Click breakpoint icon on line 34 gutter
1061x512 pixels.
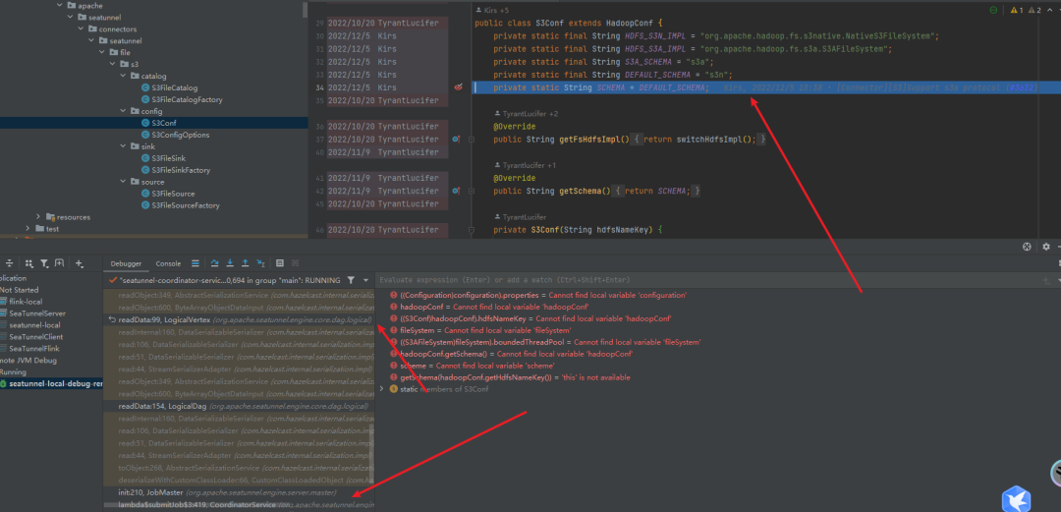458,87
